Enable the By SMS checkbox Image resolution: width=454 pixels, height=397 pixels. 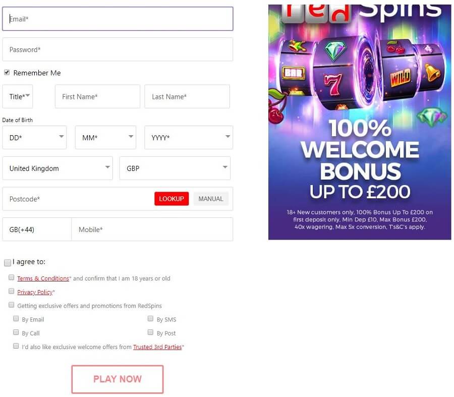tap(150, 318)
